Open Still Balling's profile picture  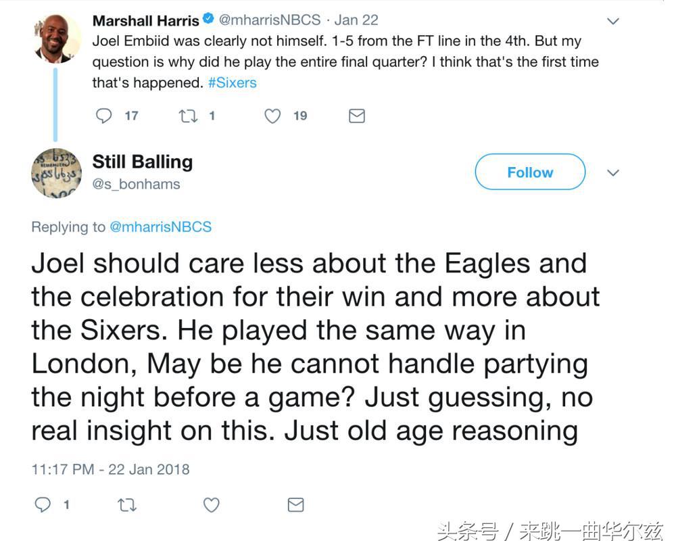tap(57, 172)
